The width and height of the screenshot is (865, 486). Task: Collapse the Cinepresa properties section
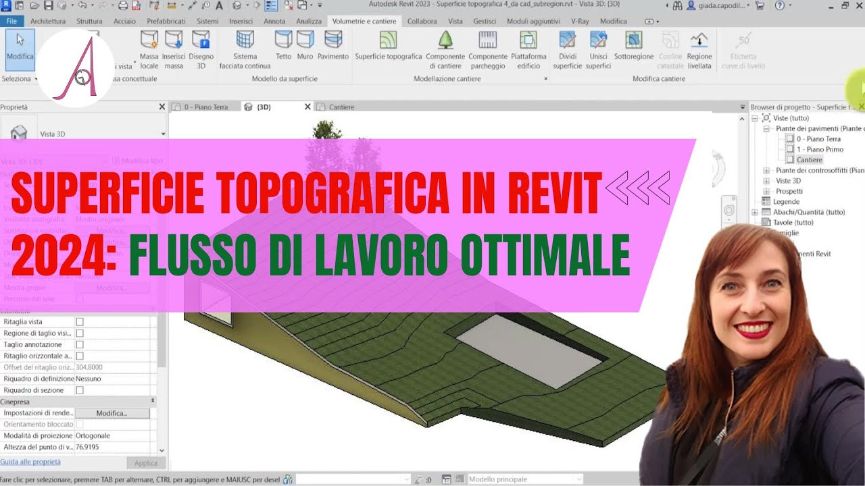[x=152, y=401]
